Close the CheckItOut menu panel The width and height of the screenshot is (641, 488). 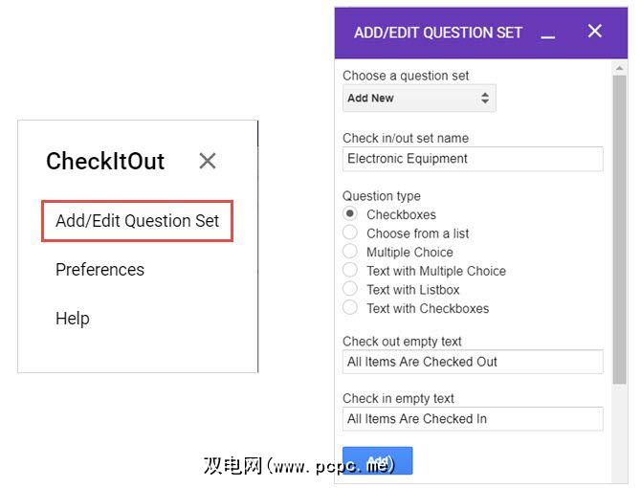[x=208, y=161]
